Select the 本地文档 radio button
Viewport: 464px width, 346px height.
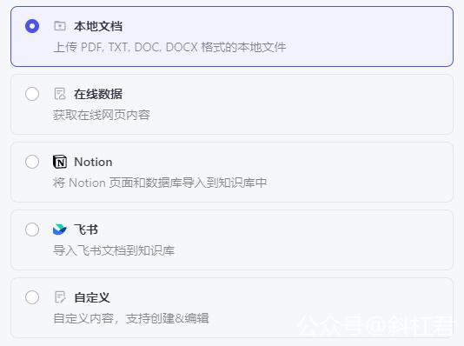(x=32, y=26)
